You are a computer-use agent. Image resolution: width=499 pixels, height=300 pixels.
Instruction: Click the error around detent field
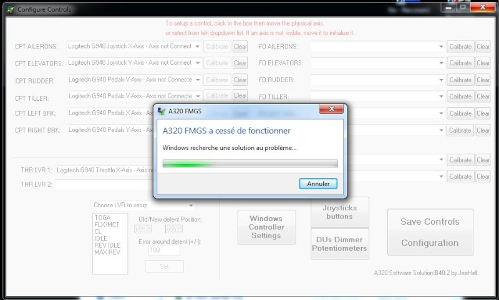(164, 250)
